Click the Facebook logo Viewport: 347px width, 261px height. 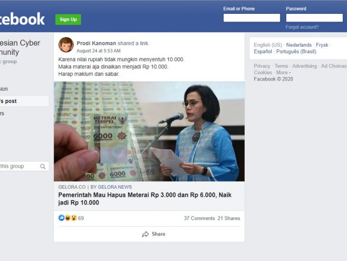point(22,19)
